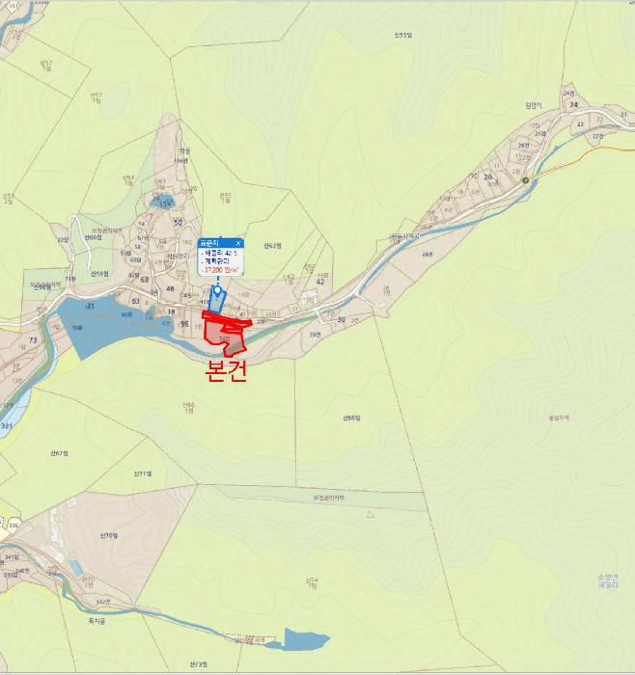Click the 산60임 parcel label
The height and width of the screenshot is (675, 635).
coord(93,237)
